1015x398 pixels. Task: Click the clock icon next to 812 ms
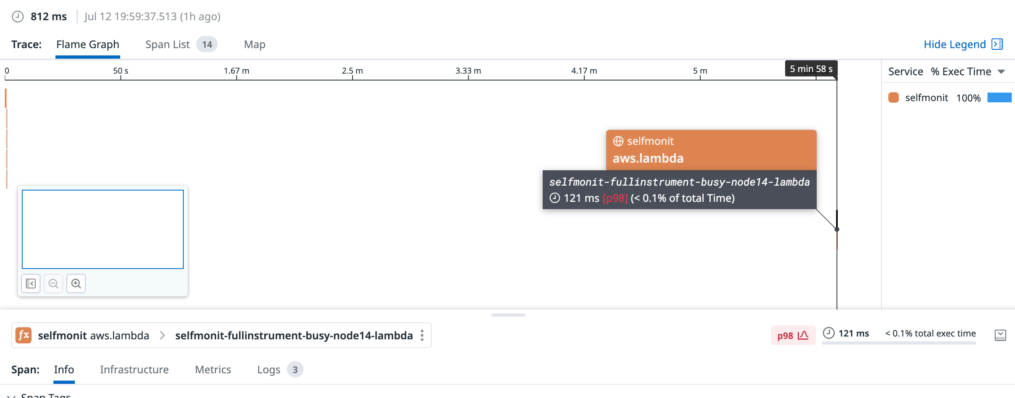point(17,17)
